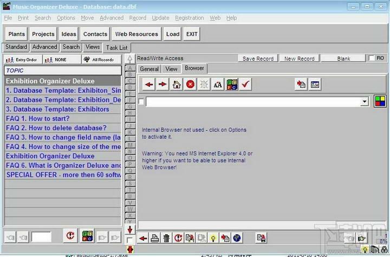390x257 pixels.
Task: Click the blue globe web icon
Action: tap(237, 239)
